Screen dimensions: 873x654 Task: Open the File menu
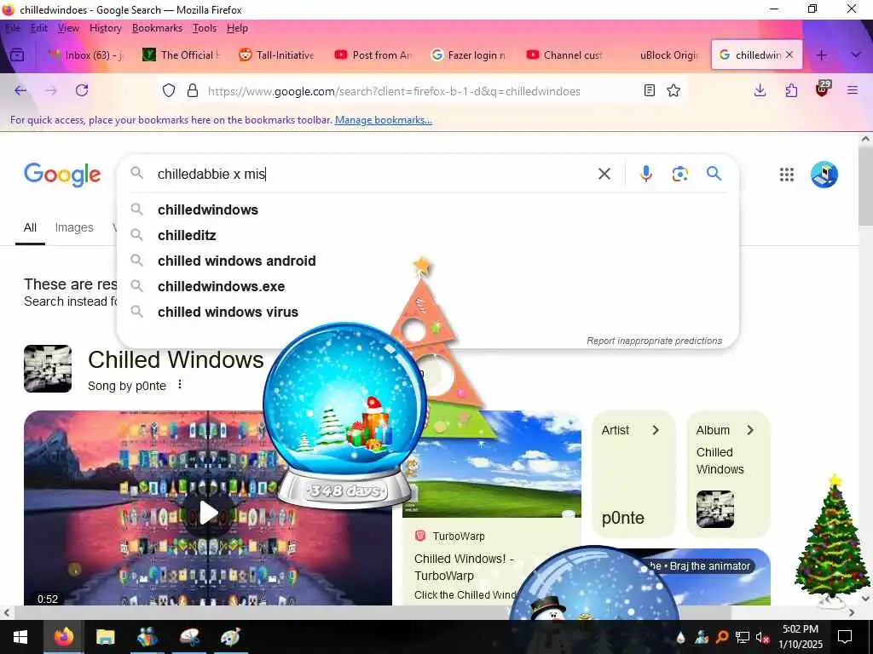[13, 28]
